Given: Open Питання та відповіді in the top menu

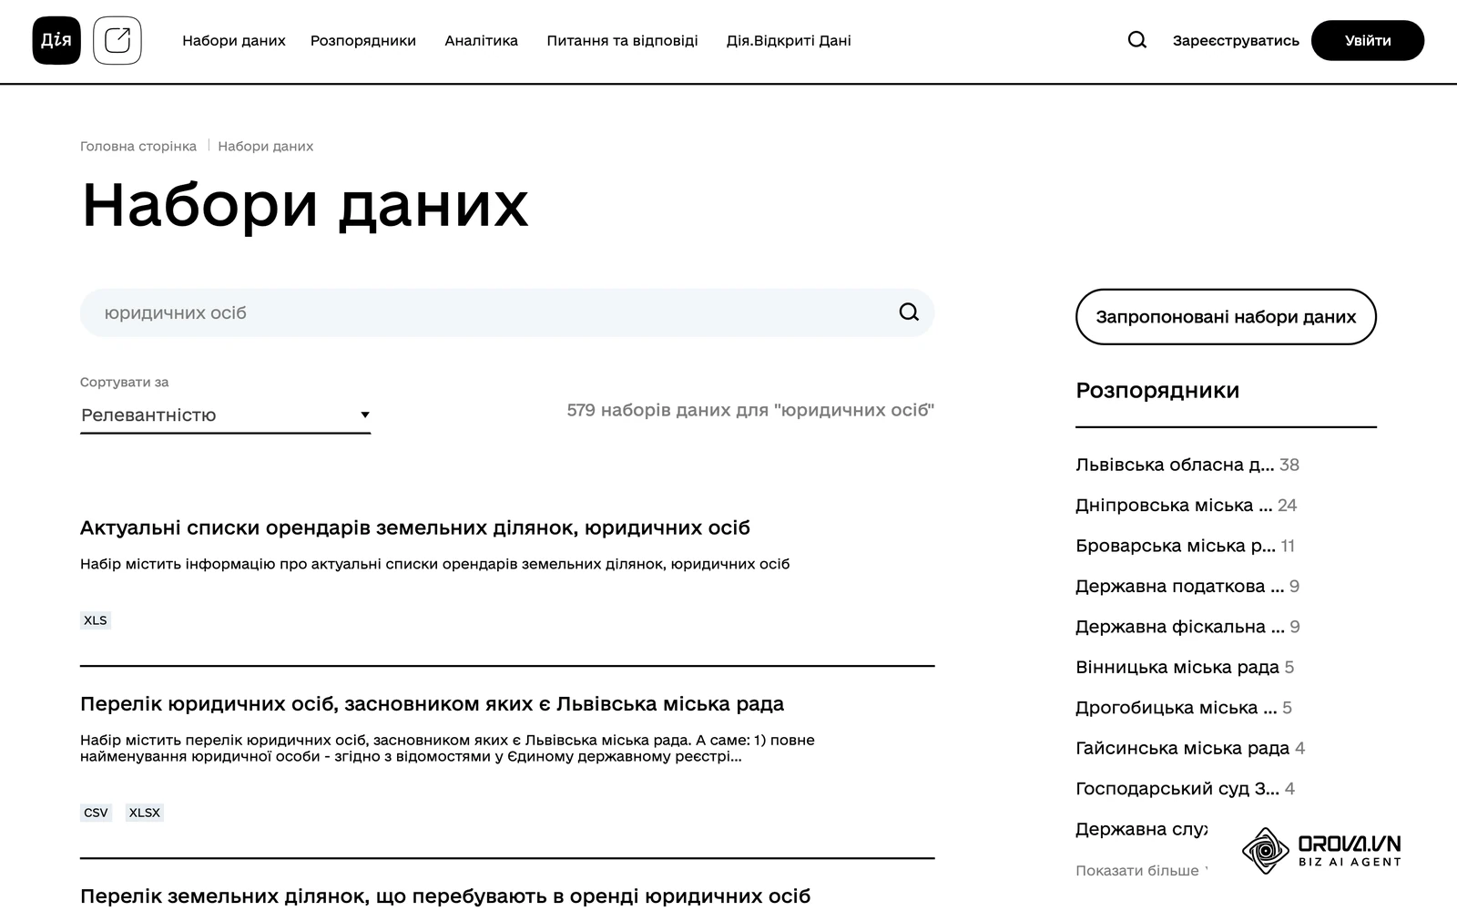Looking at the screenshot, I should [622, 41].
